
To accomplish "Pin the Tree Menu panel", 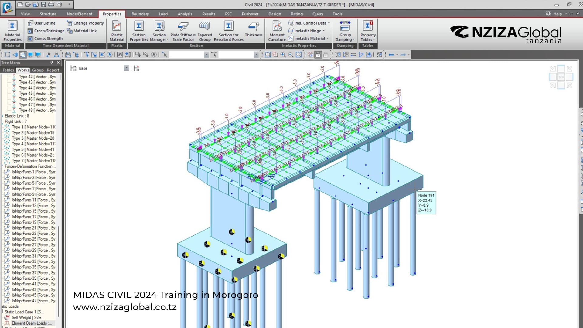I will (52, 63).
